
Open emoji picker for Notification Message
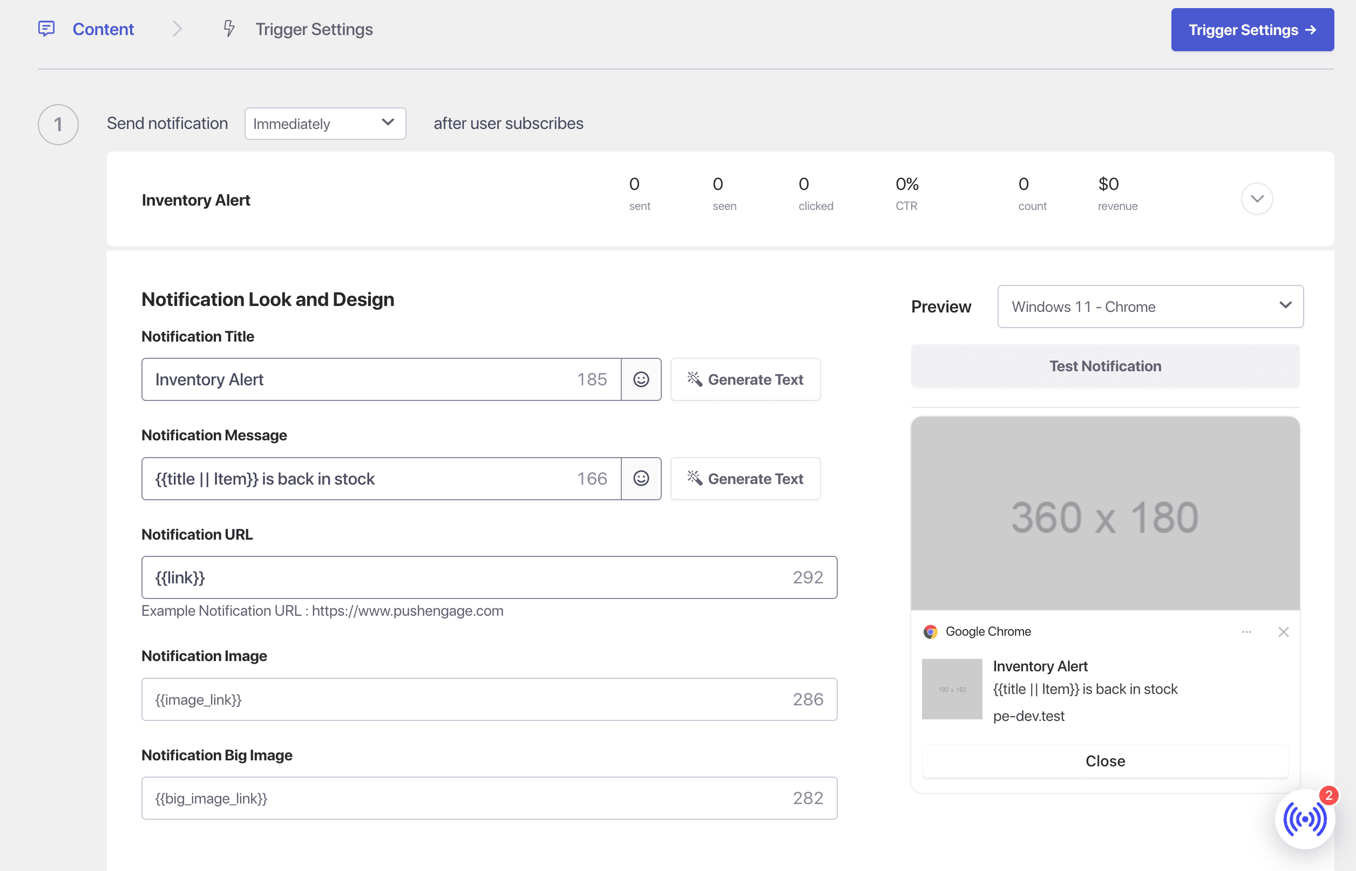click(640, 479)
